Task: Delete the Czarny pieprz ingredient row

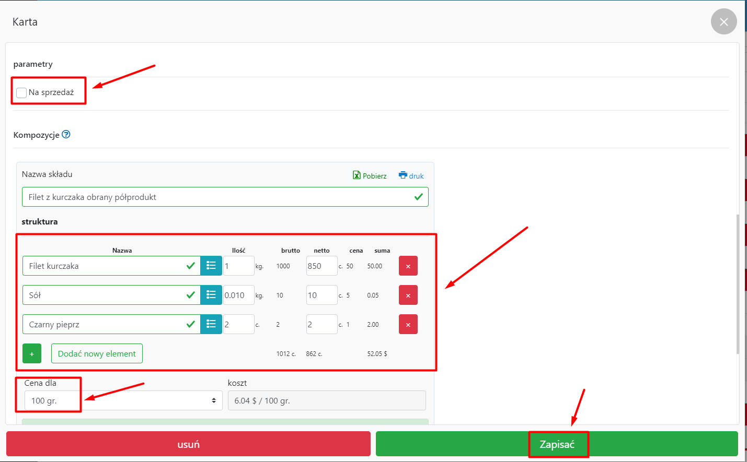Action: coord(408,324)
